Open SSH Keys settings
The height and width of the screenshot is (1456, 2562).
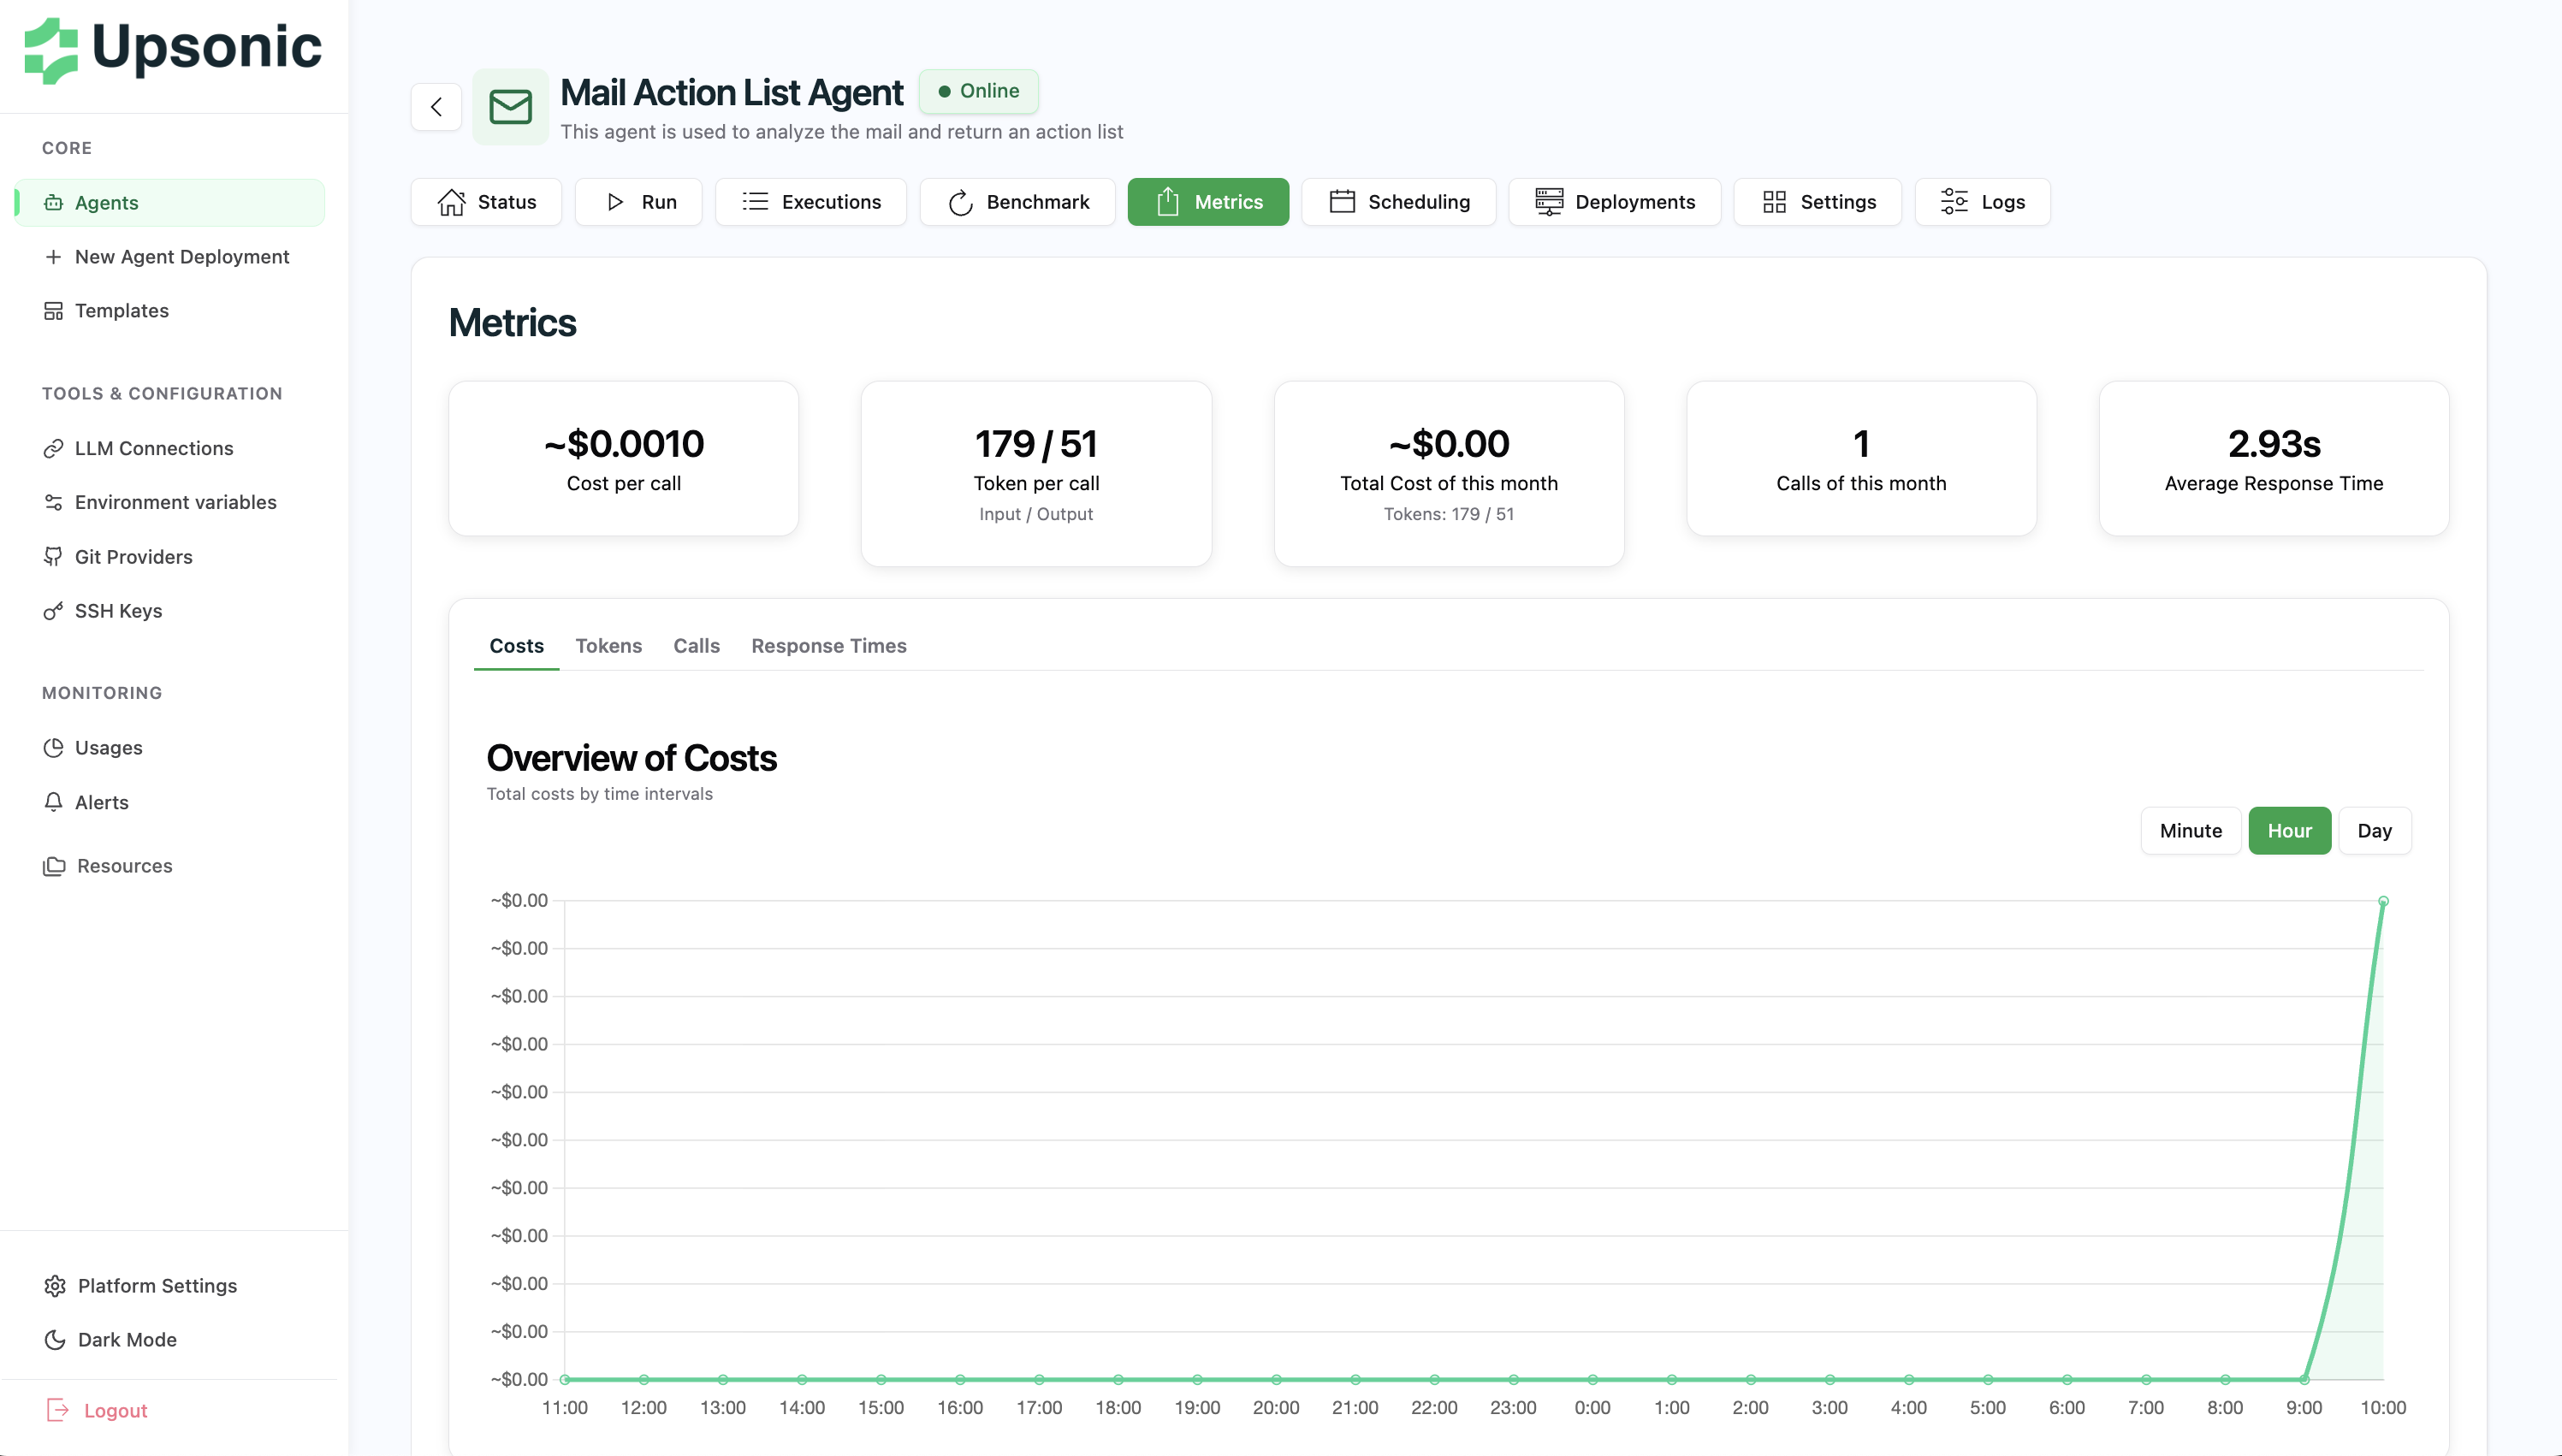tap(118, 610)
